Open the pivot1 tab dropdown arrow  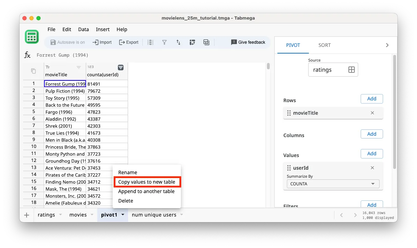coord(122,215)
